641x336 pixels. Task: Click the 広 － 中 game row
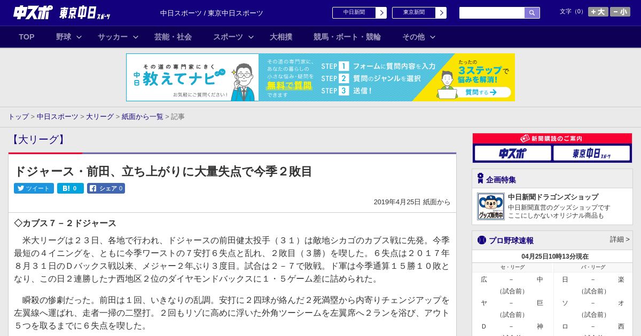click(512, 279)
